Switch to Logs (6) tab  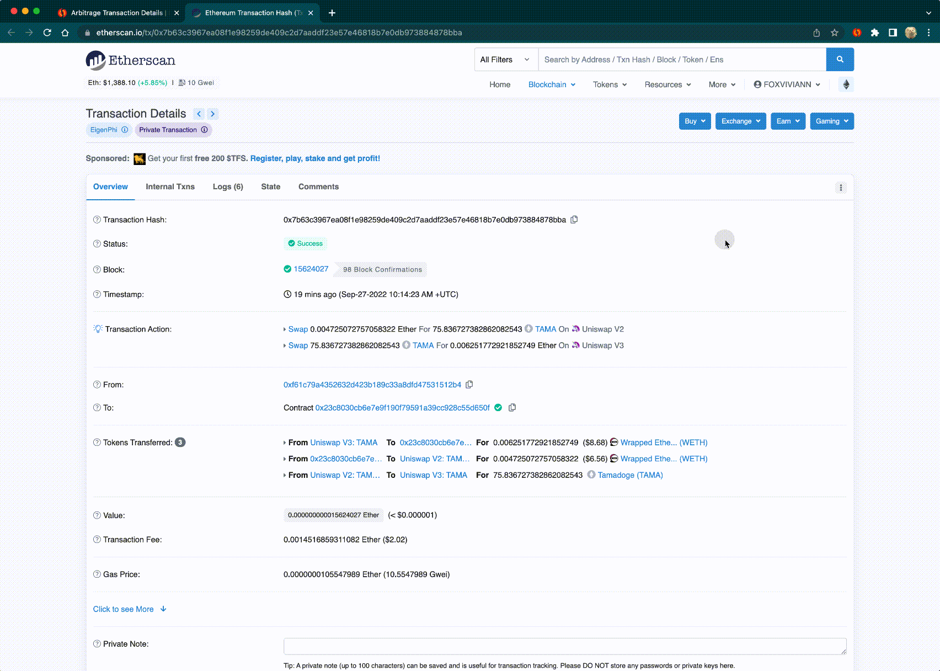(x=228, y=187)
